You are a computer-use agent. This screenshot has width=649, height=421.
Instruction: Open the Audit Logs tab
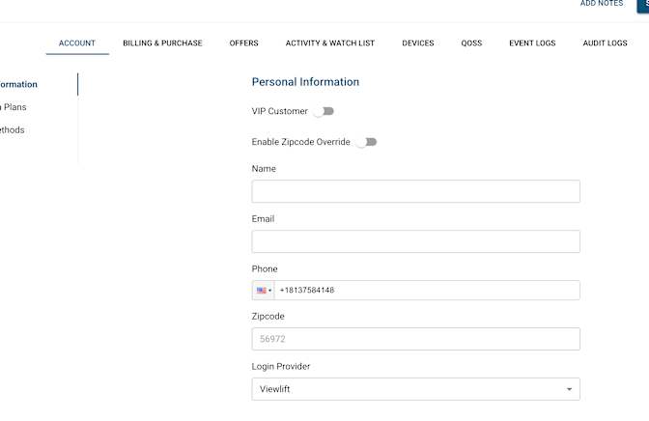[x=605, y=43]
